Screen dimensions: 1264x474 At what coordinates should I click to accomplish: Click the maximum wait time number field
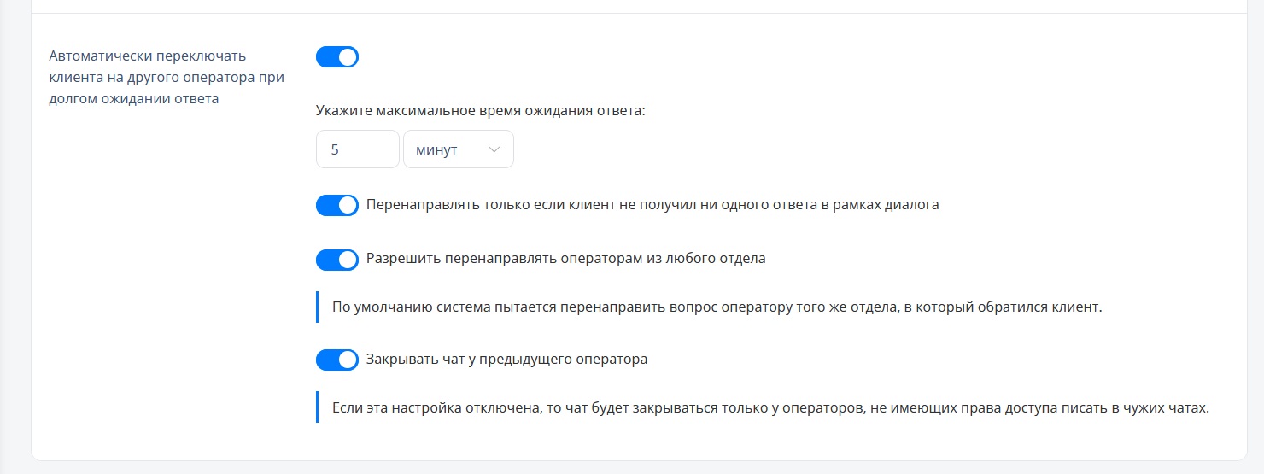[x=357, y=149]
